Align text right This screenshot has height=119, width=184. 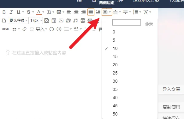click(83, 12)
